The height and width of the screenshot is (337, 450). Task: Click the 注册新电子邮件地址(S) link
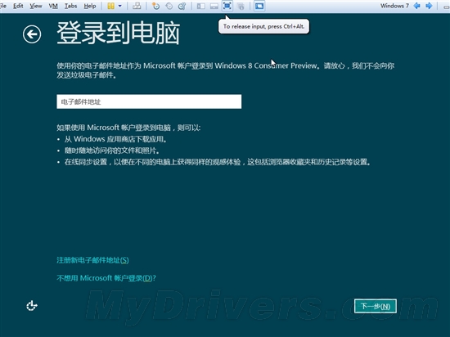point(92,260)
